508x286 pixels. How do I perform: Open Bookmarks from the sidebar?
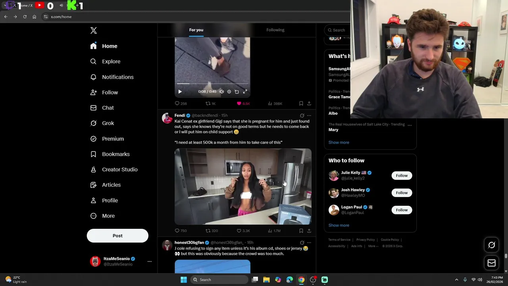point(110,154)
